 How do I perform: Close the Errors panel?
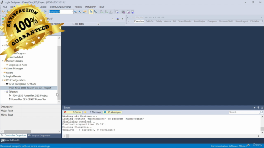coord(262,108)
